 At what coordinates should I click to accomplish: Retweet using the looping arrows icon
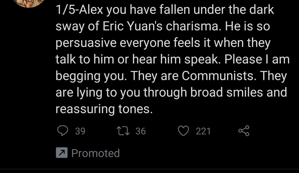(123, 131)
